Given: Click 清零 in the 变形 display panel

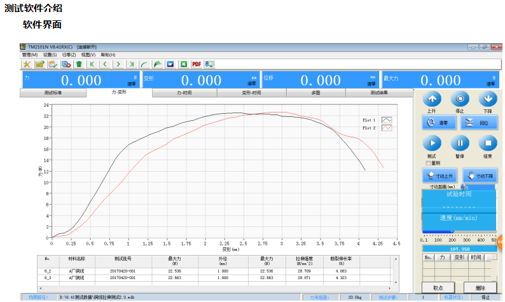Looking at the screenshot, I should [251, 84].
